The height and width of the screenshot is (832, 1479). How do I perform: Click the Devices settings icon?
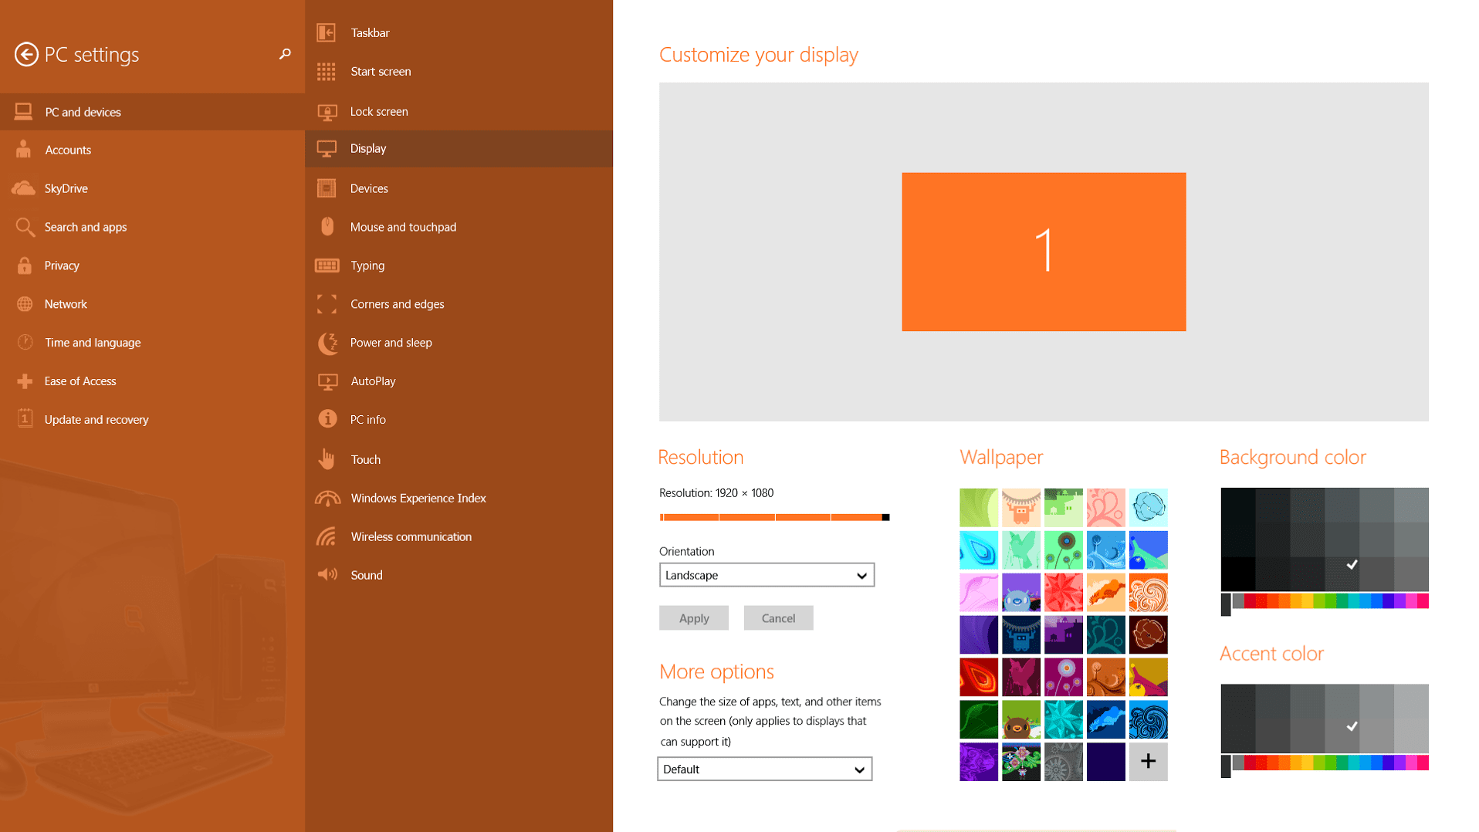327,188
